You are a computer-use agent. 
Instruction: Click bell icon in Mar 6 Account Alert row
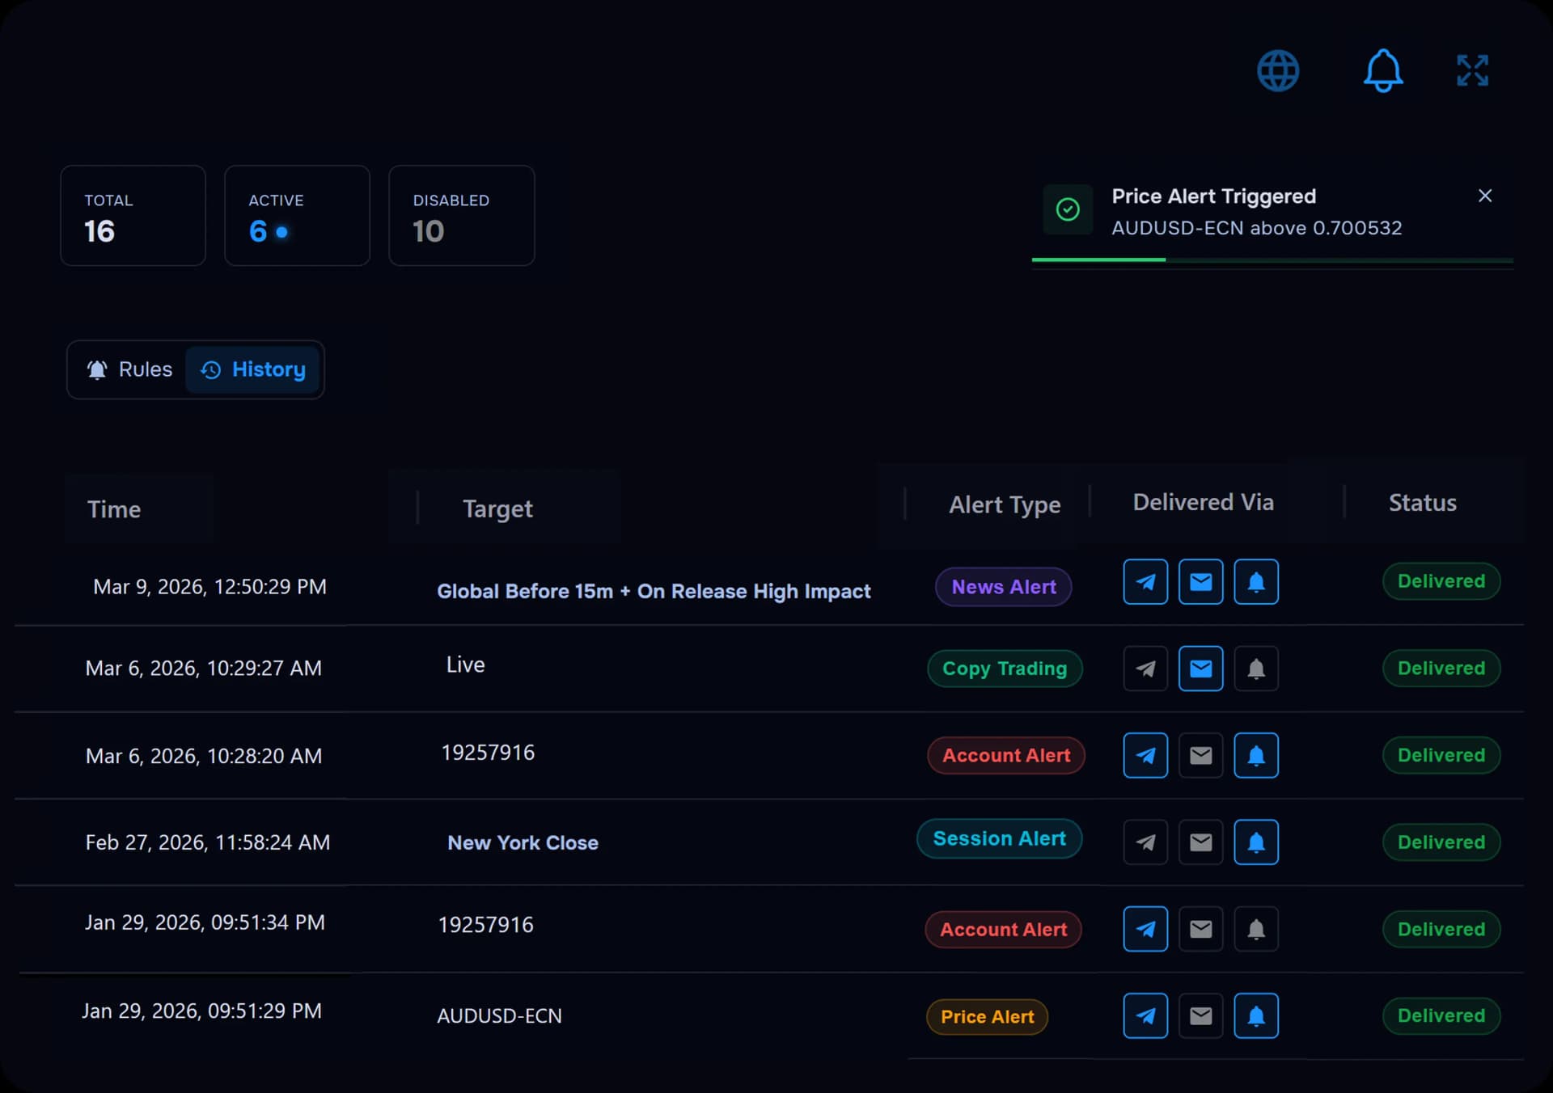click(1255, 755)
